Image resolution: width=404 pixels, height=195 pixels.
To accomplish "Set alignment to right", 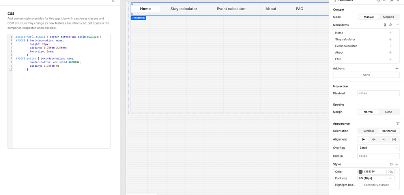I will [x=383, y=139].
